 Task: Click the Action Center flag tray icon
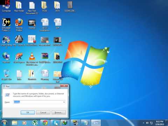pos(152,123)
